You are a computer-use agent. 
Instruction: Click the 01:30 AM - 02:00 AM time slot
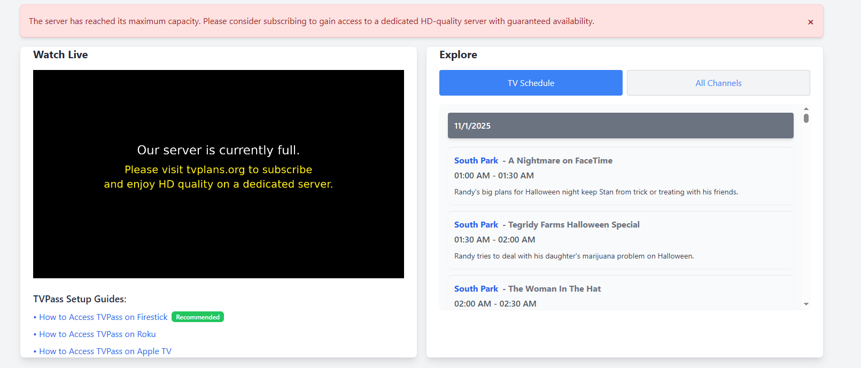(494, 239)
